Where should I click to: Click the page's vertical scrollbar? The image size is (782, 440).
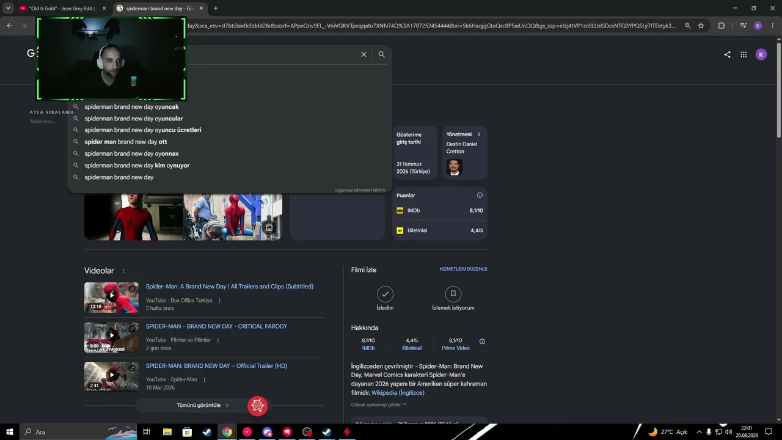778,92
